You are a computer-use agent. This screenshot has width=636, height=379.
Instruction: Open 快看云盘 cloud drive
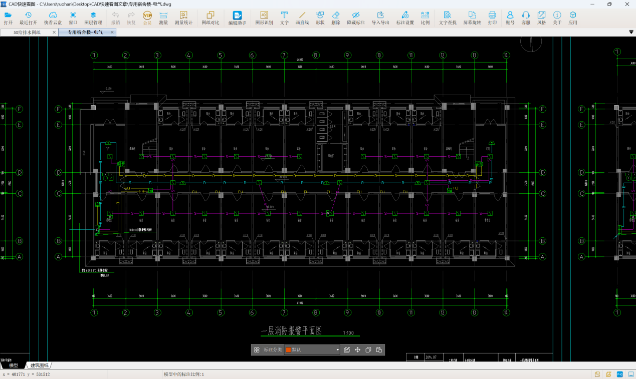coord(53,18)
